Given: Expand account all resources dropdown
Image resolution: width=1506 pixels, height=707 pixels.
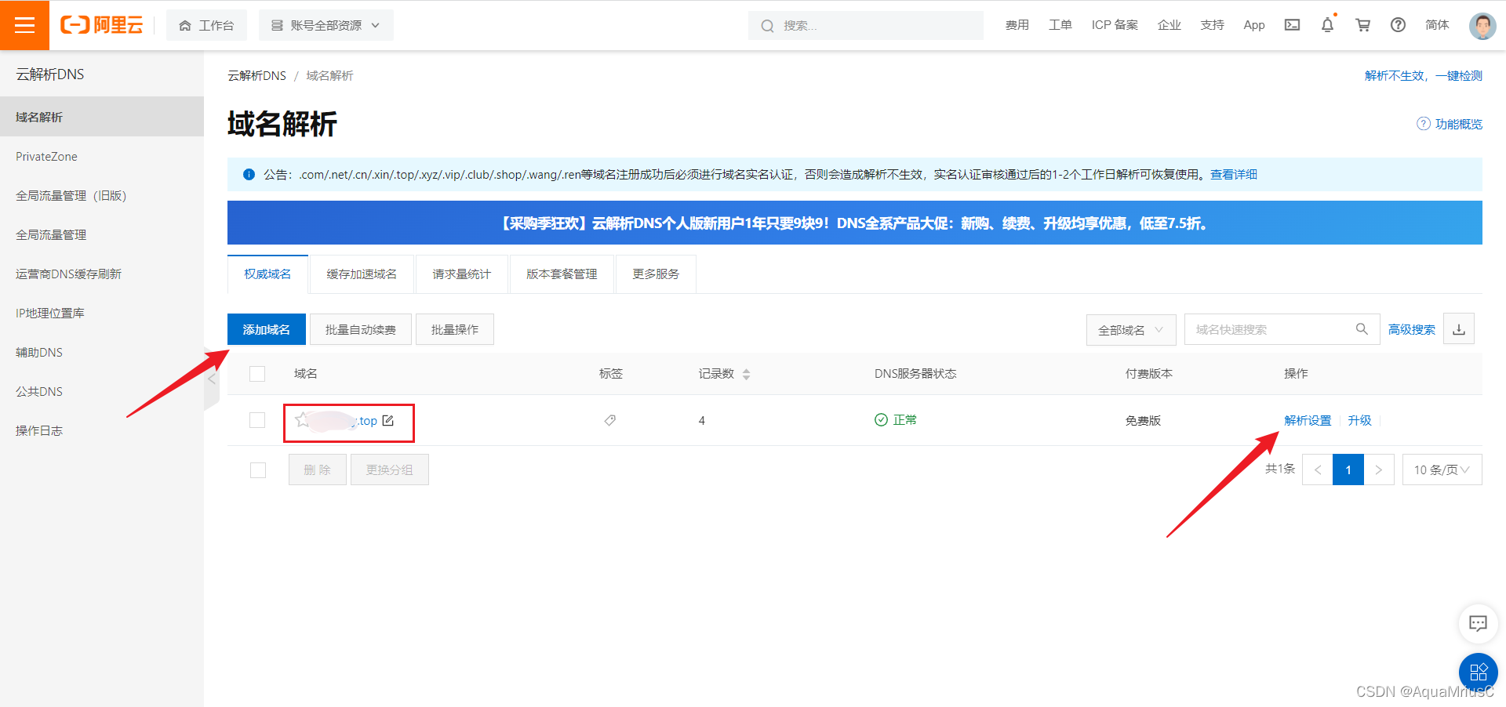Looking at the screenshot, I should pyautogui.click(x=326, y=25).
